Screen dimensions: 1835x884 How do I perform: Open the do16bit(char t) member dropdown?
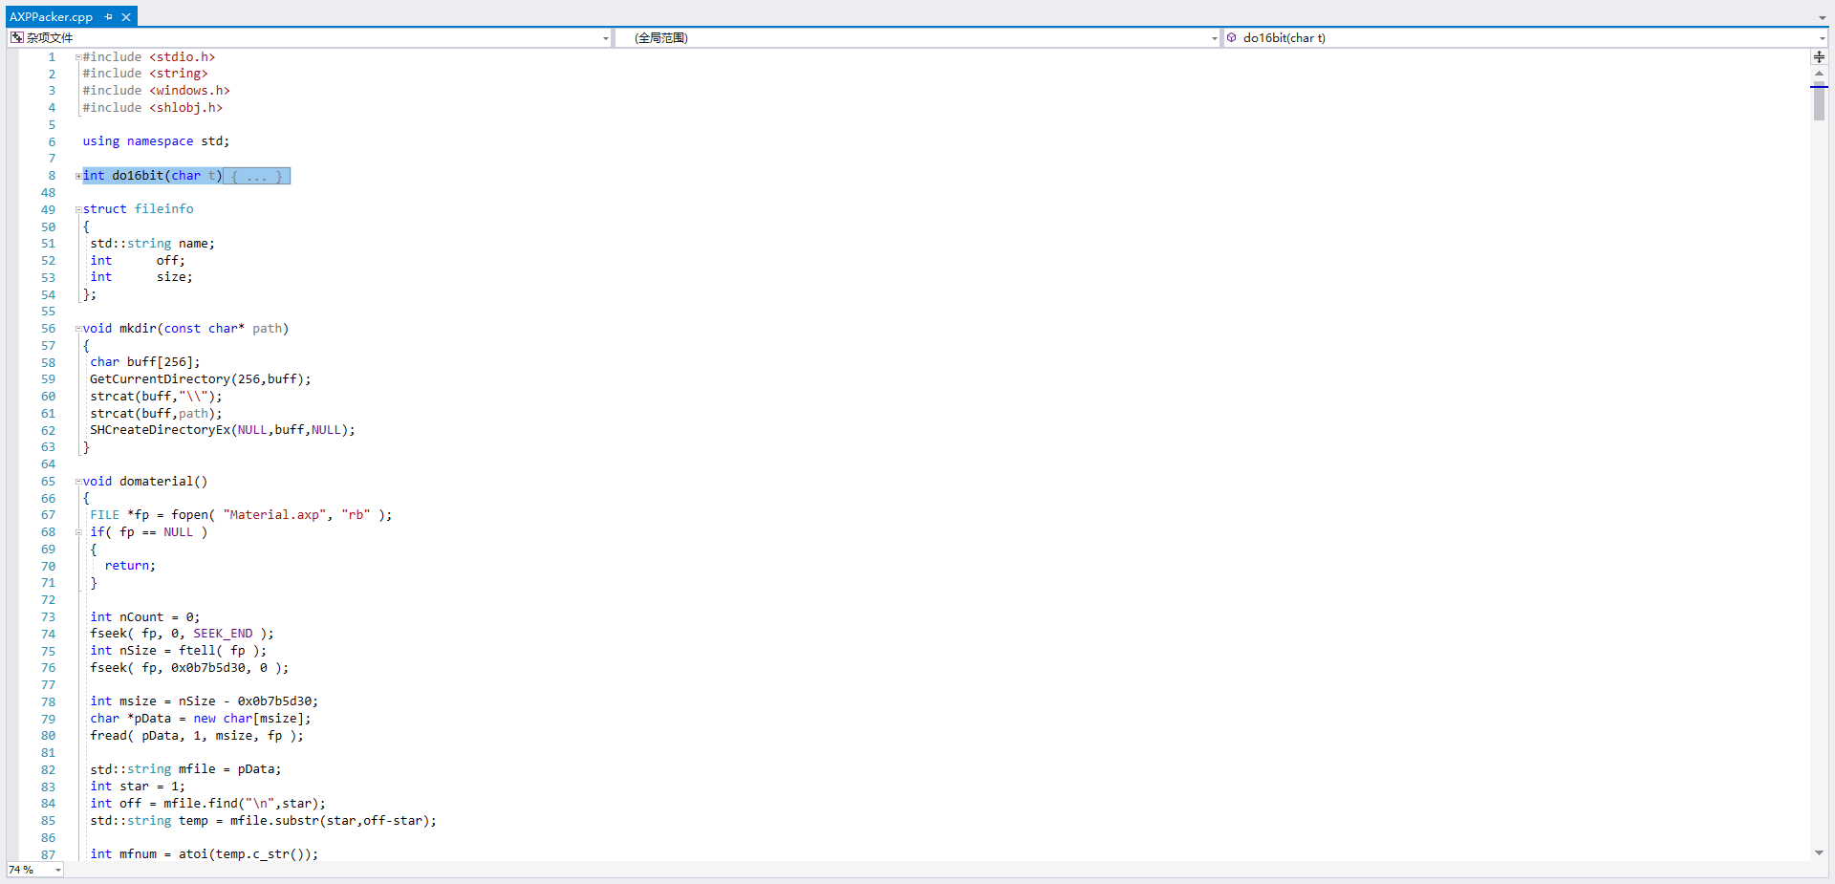coord(1822,38)
